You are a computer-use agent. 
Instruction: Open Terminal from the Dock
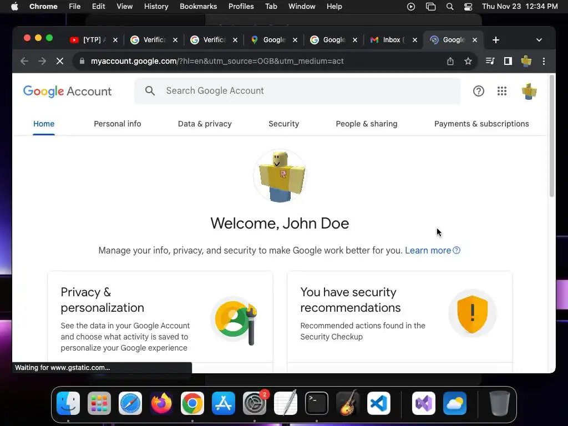pos(317,403)
